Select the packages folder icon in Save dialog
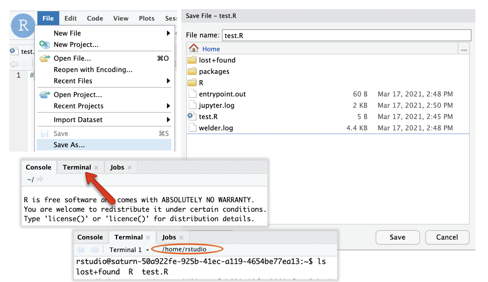488x282 pixels. pyautogui.click(x=192, y=71)
